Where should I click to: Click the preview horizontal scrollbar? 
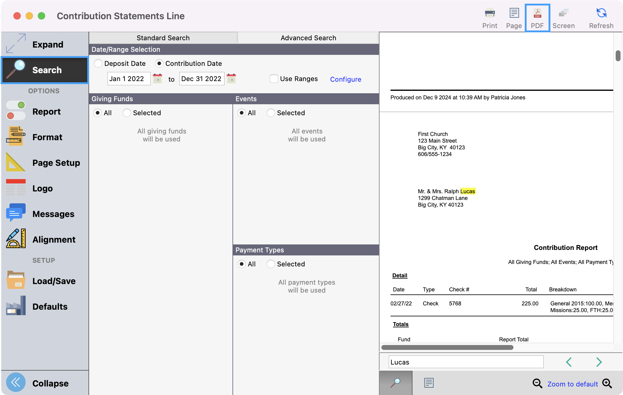447,347
